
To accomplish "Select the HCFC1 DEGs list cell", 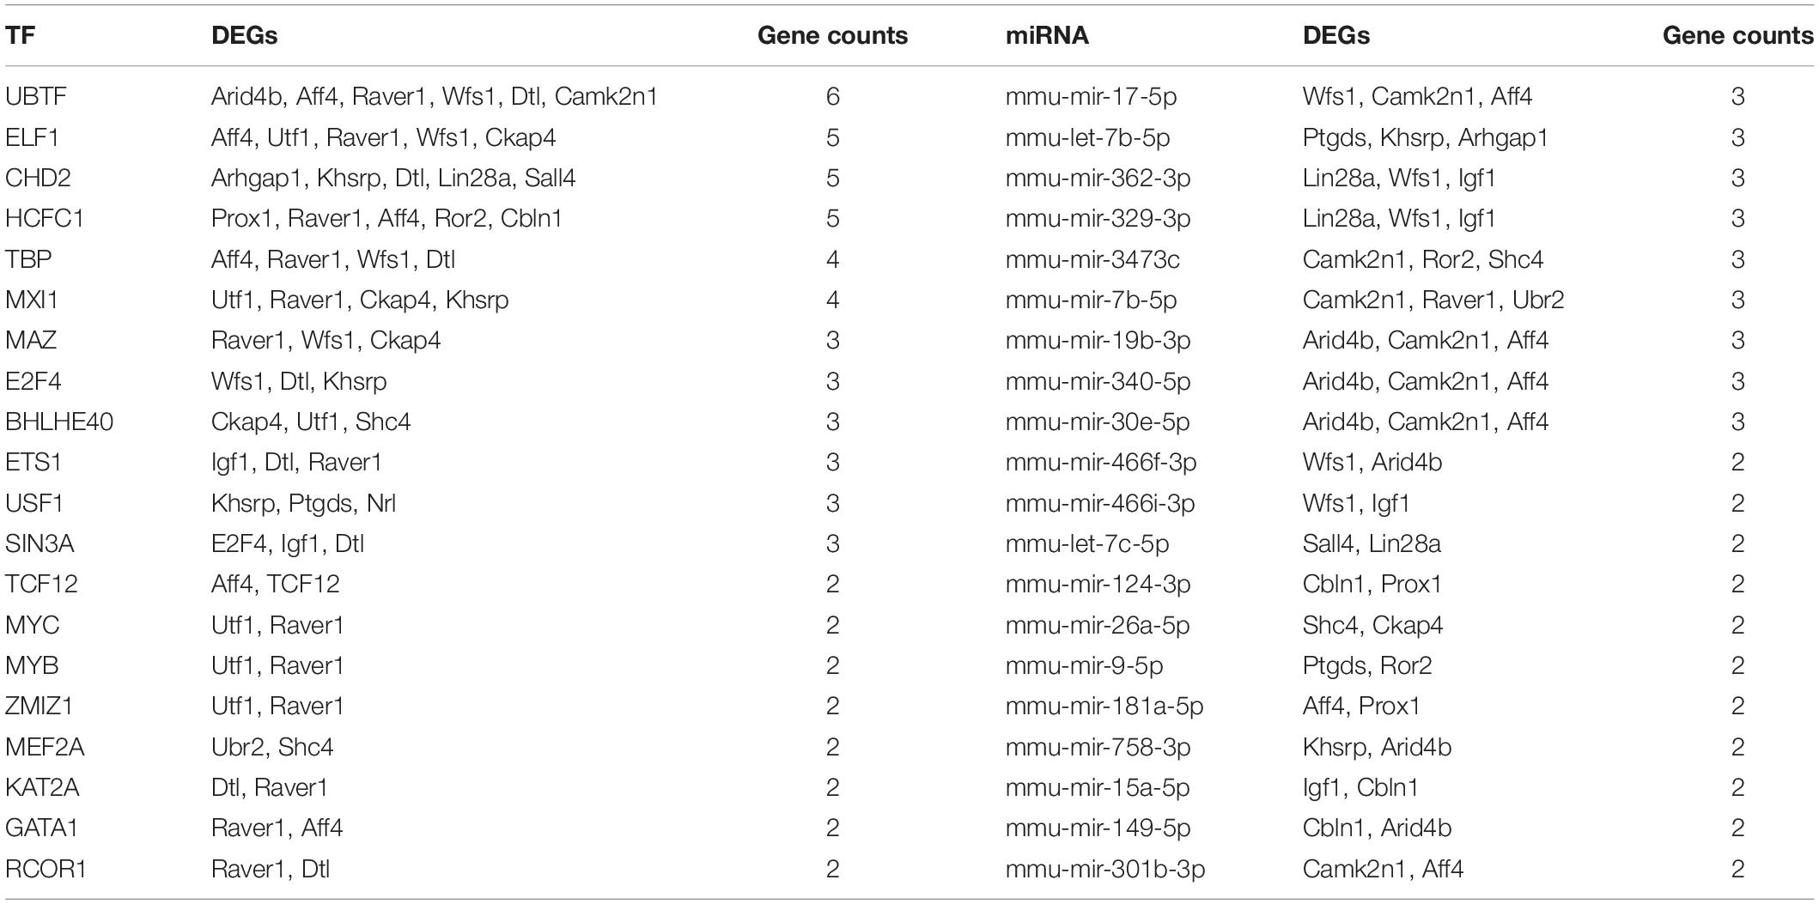I will (x=386, y=218).
